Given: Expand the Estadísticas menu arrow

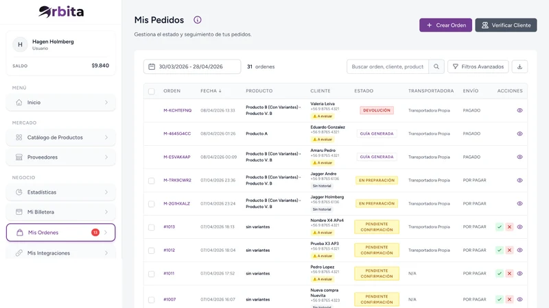Looking at the screenshot, I should pos(106,192).
